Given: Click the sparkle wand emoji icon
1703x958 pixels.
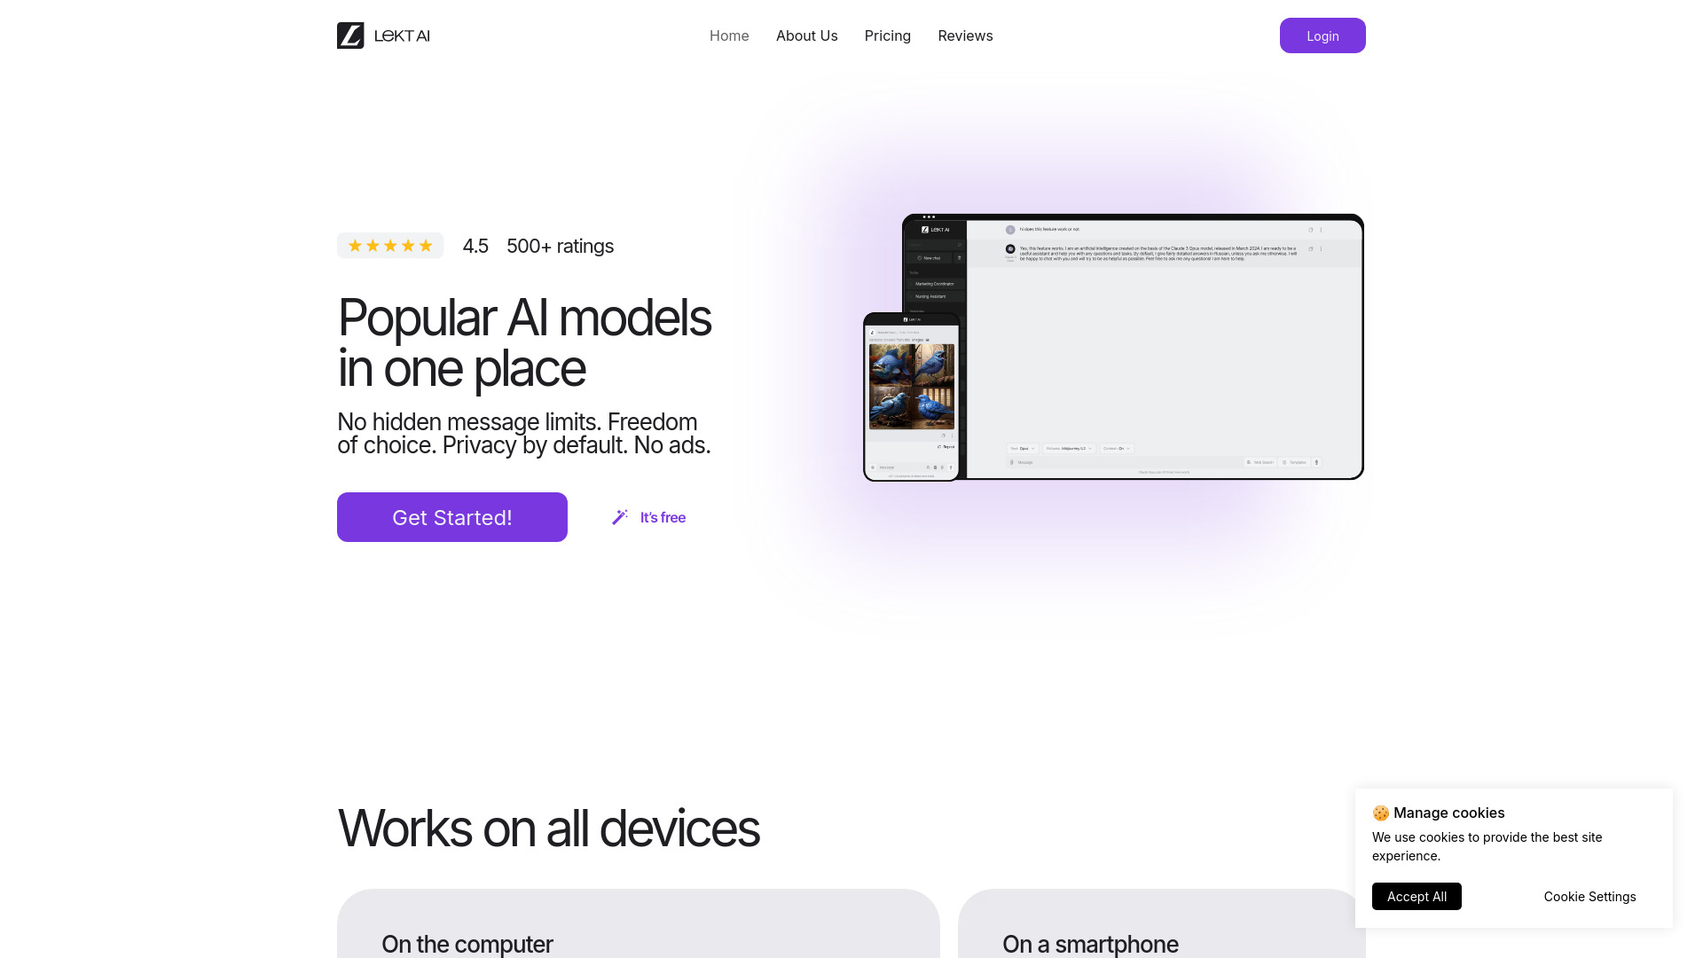Looking at the screenshot, I should click(x=620, y=517).
